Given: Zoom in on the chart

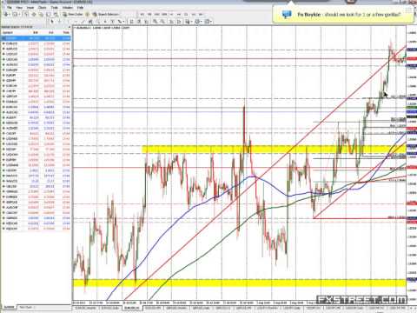Looking at the screenshot, I should pos(156,22).
